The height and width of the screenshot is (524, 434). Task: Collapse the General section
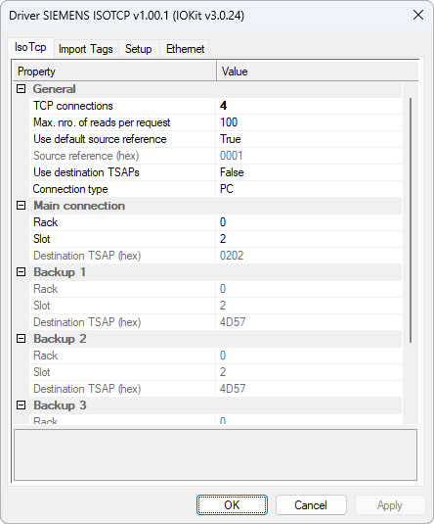(22, 89)
